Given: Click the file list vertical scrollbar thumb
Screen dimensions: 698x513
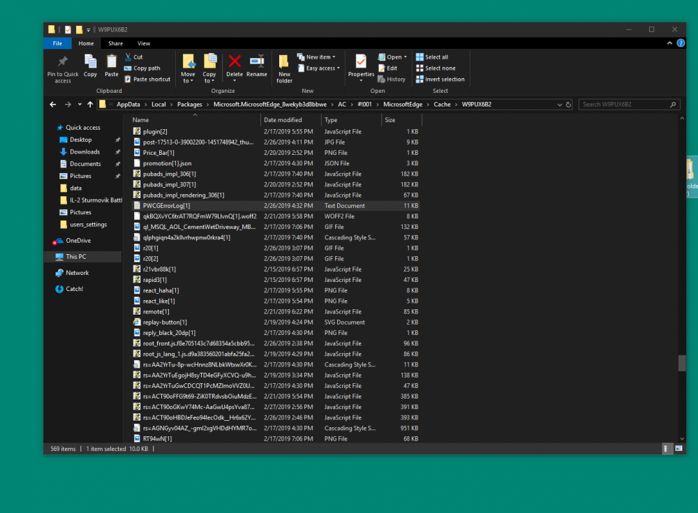Looking at the screenshot, I should tap(682, 363).
